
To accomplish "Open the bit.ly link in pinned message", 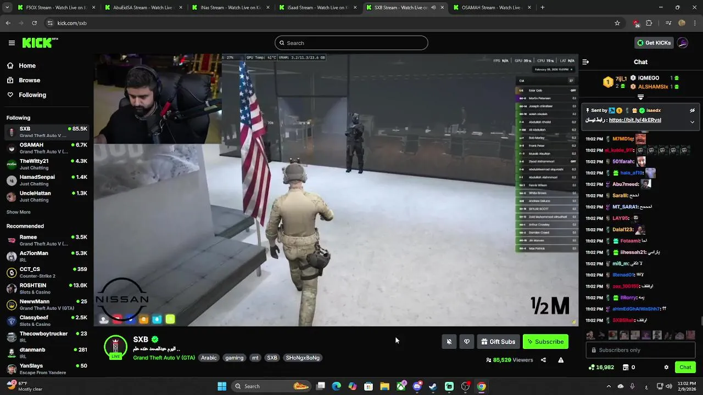I will pos(635,120).
